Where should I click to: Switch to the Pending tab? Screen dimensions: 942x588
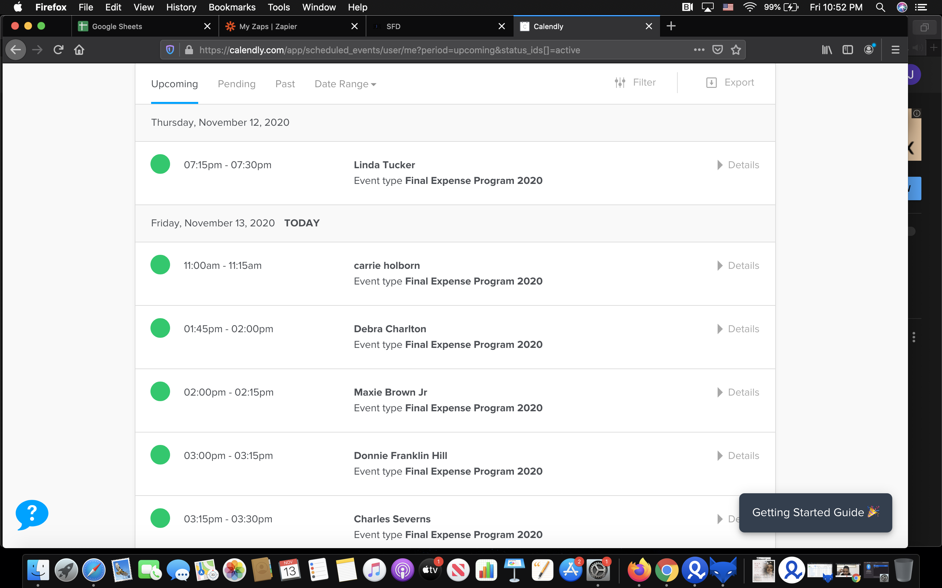pyautogui.click(x=236, y=84)
